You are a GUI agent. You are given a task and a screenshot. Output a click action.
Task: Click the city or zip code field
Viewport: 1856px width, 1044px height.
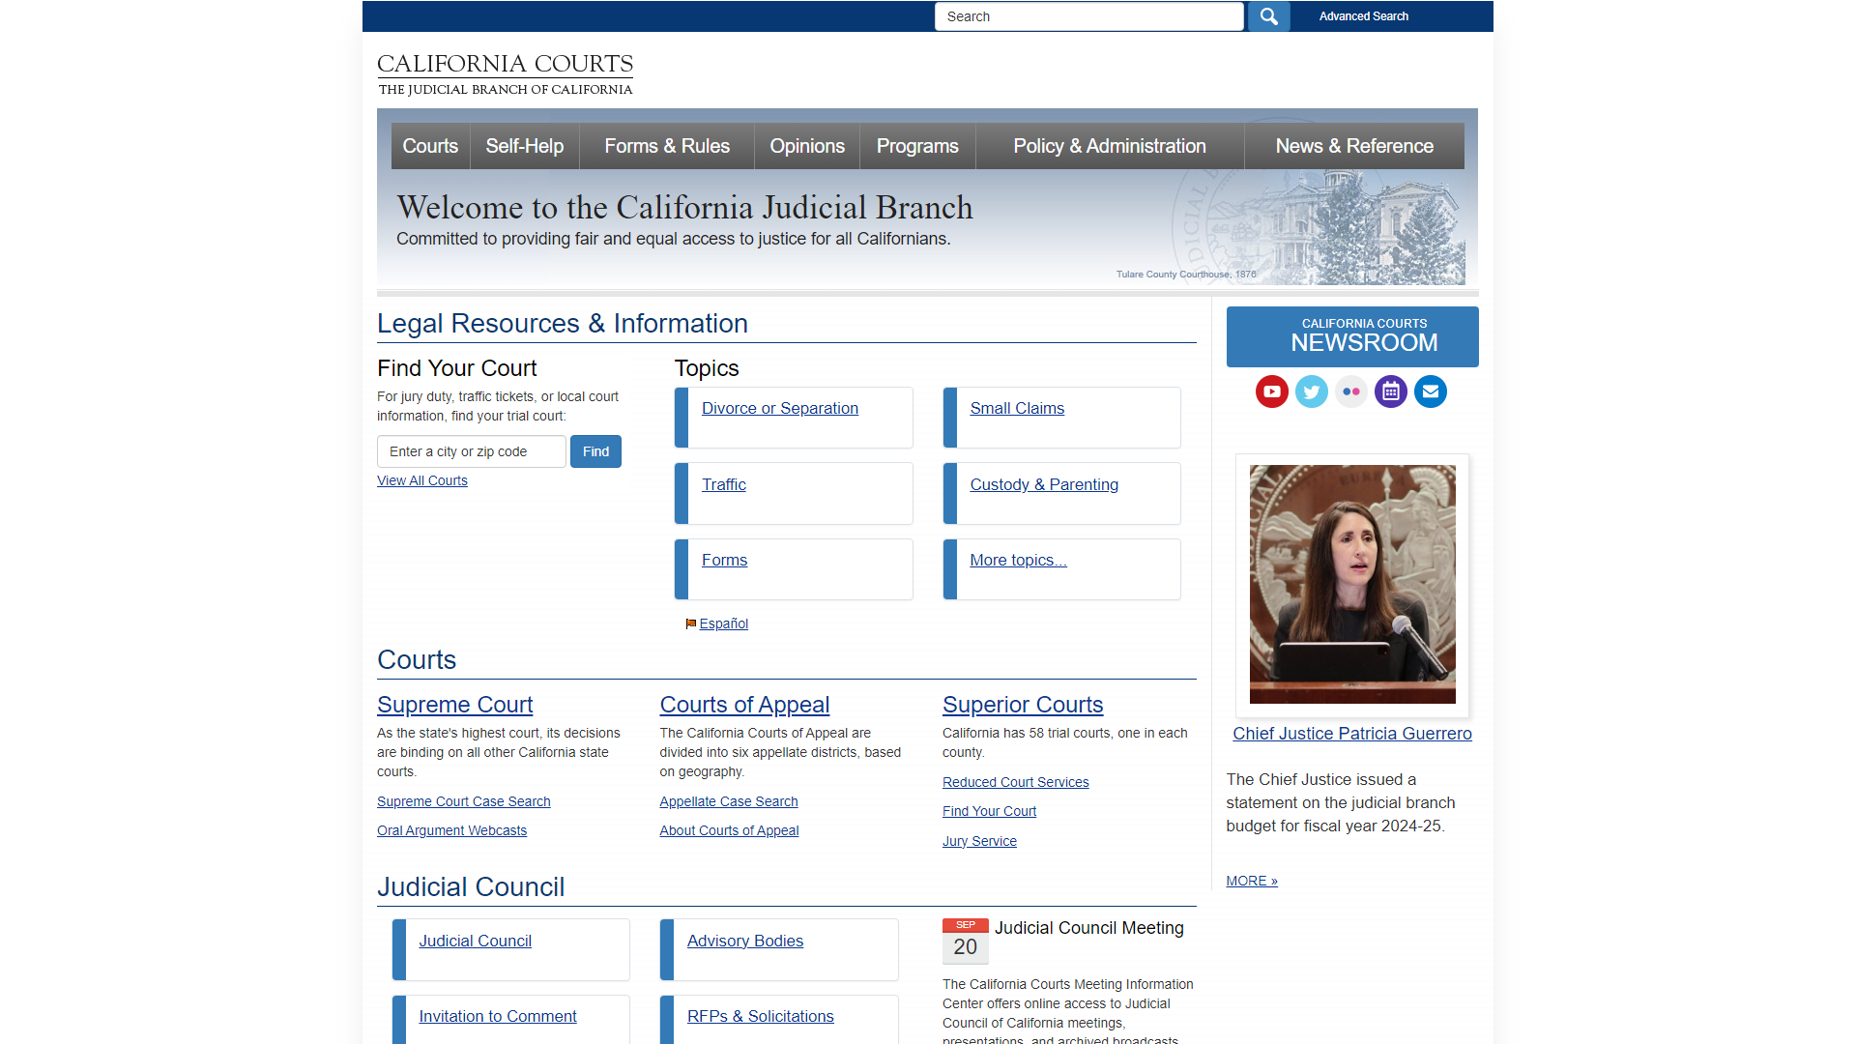(x=472, y=451)
